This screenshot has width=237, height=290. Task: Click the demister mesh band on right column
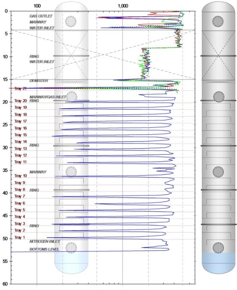pyautogui.click(x=219, y=81)
